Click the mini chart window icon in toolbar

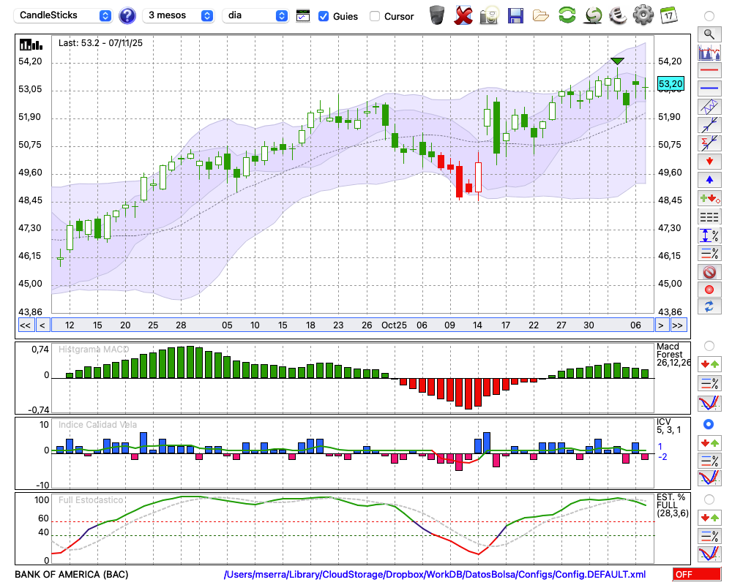(x=303, y=16)
